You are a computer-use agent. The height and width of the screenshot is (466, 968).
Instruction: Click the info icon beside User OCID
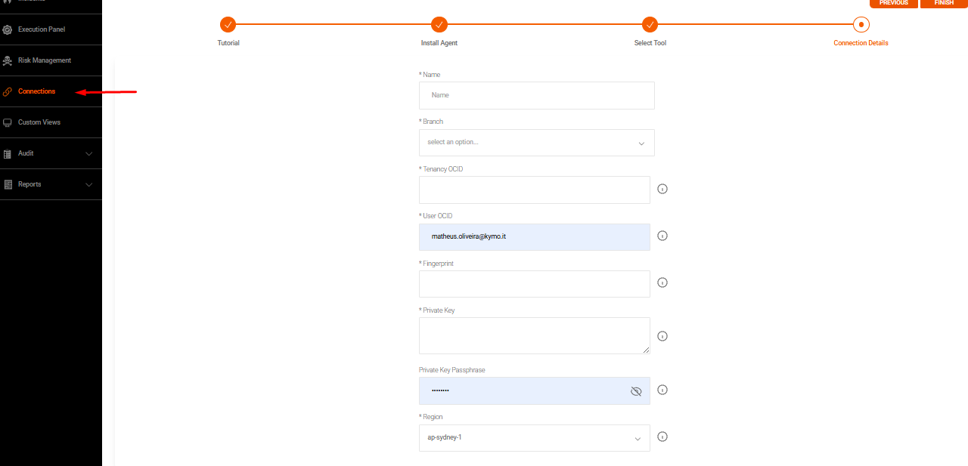tap(662, 236)
